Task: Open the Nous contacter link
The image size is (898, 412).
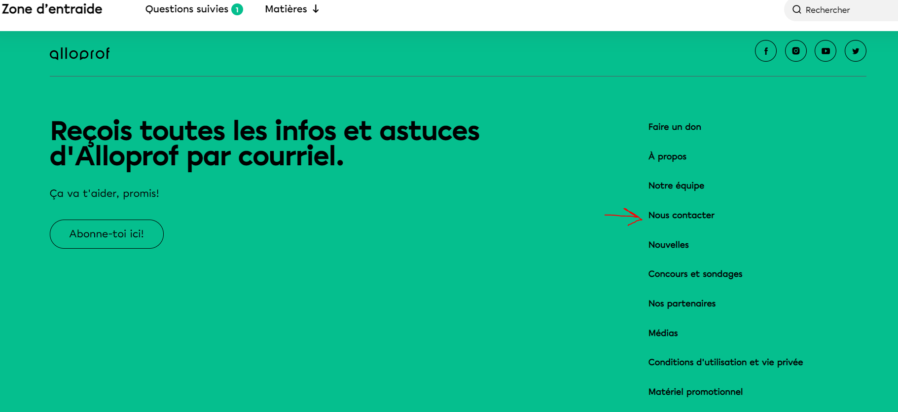Action: click(x=682, y=215)
